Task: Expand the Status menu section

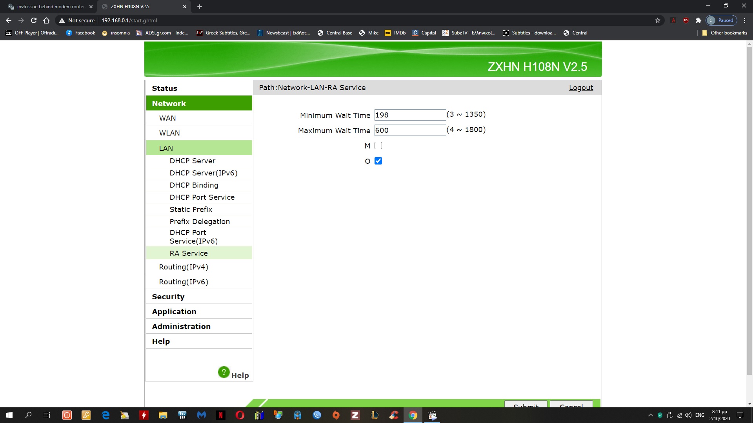Action: coord(164,89)
